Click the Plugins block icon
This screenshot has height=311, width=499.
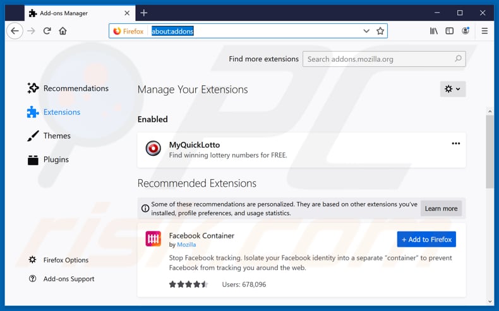[33, 160]
